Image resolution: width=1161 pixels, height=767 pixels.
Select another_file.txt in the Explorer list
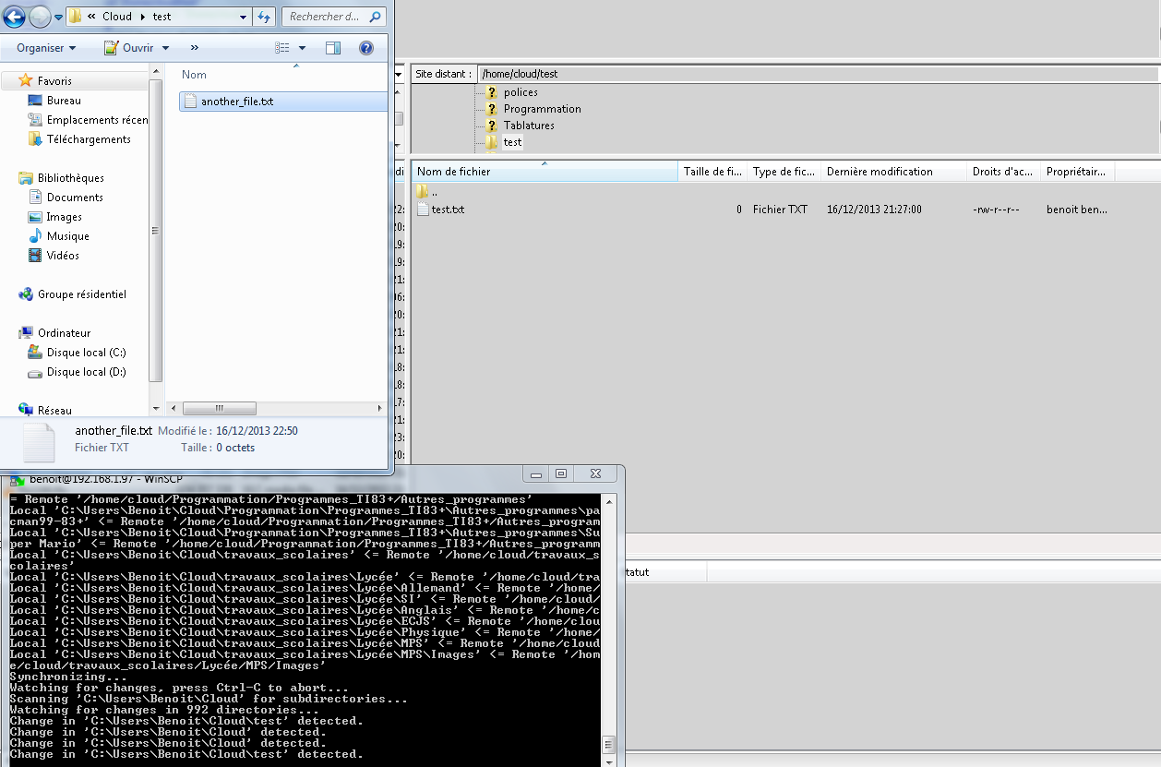coord(282,102)
